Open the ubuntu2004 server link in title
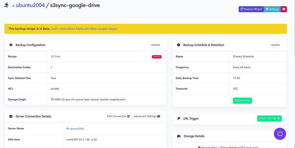The image size is (295, 148). coord(30,5)
